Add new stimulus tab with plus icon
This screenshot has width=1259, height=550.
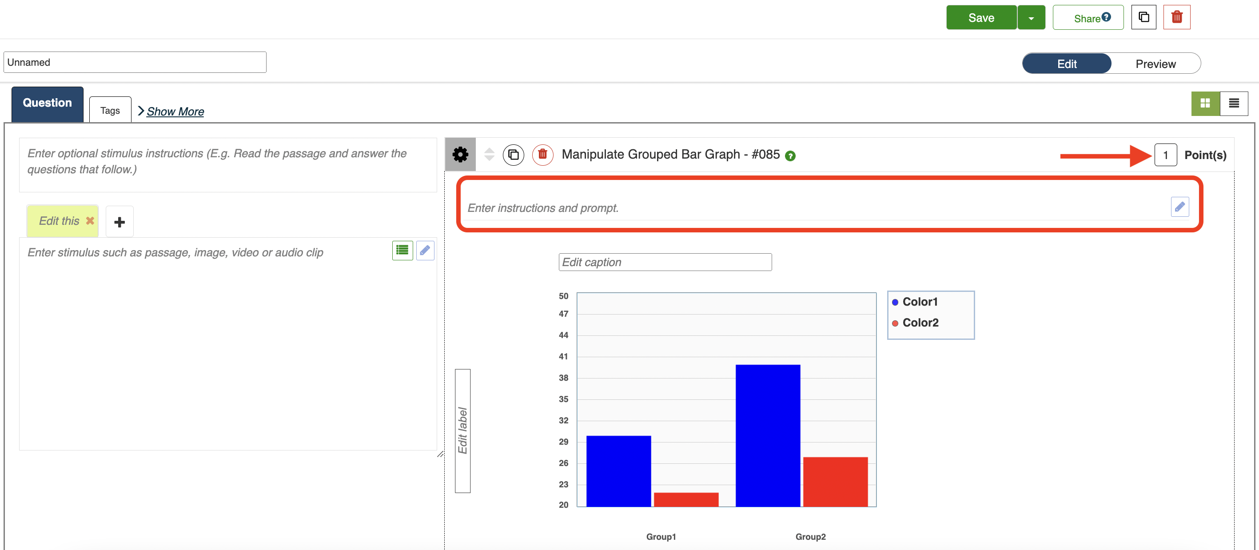(119, 222)
